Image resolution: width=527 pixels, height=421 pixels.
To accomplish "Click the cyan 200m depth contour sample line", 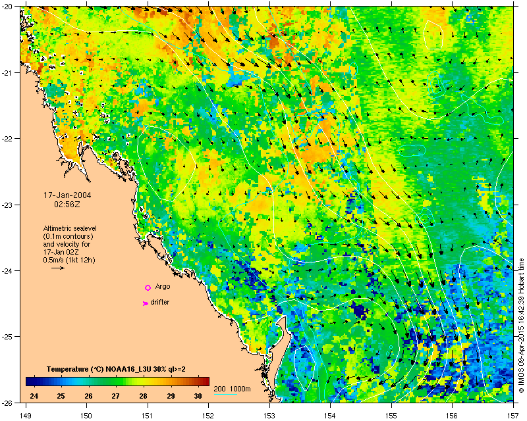I will coord(225,394).
